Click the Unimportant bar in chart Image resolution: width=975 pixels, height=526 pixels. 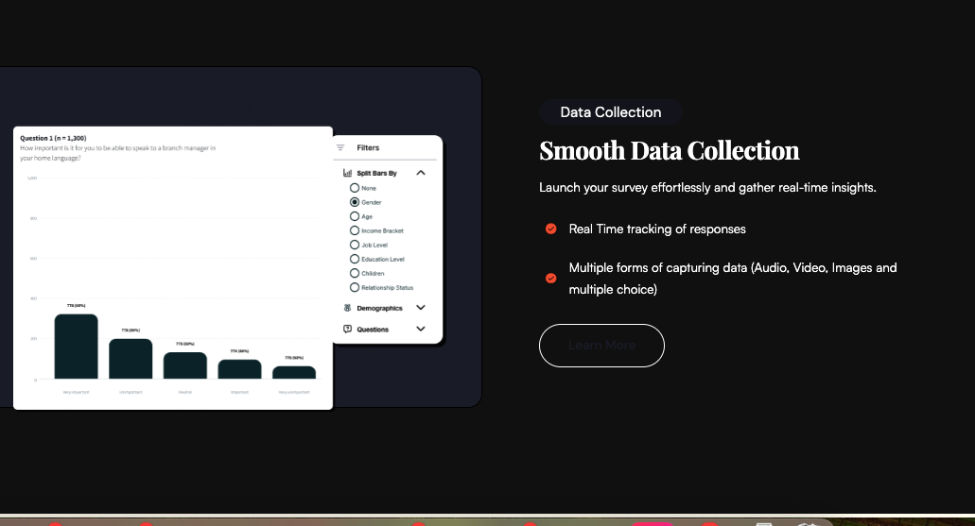pos(131,359)
